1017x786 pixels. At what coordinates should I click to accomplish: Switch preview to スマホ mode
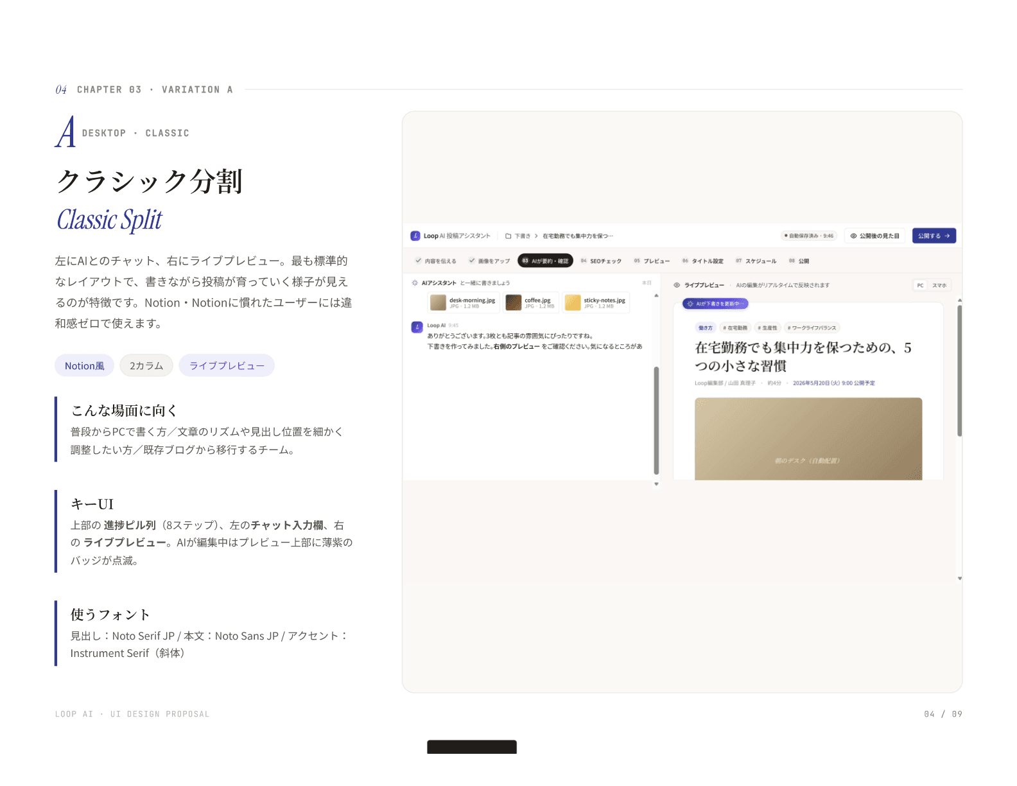coord(939,285)
